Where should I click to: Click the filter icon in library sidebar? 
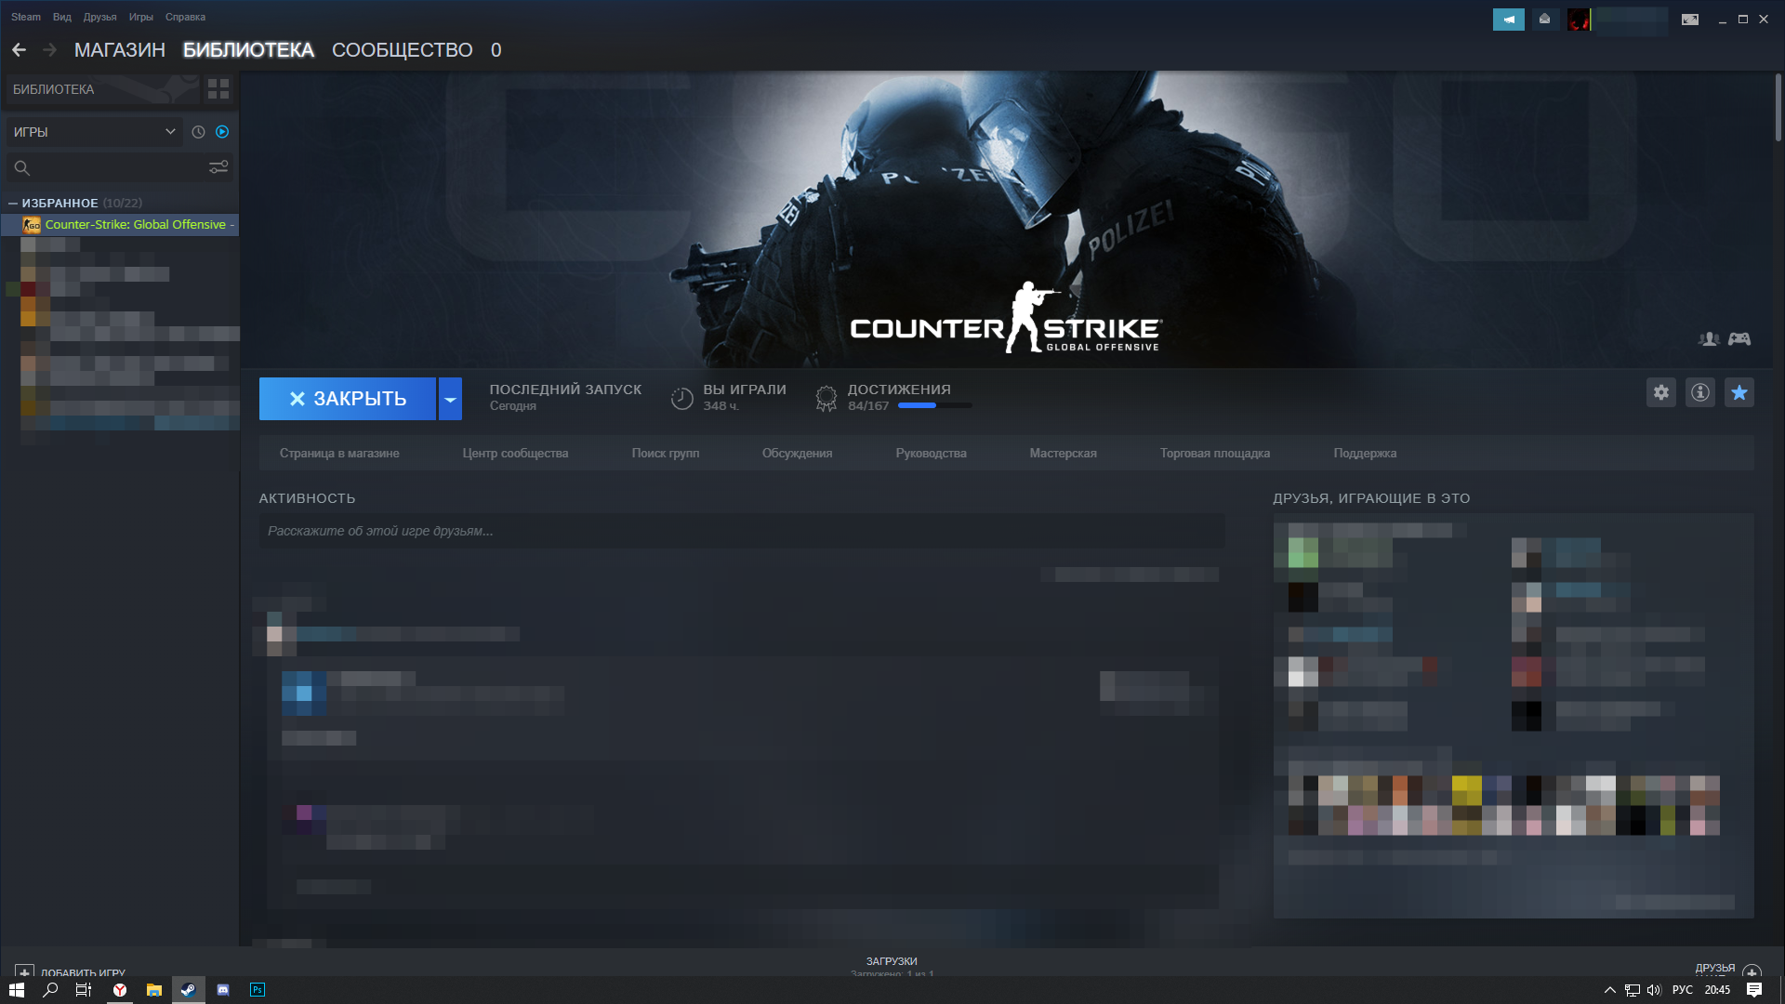click(x=219, y=165)
